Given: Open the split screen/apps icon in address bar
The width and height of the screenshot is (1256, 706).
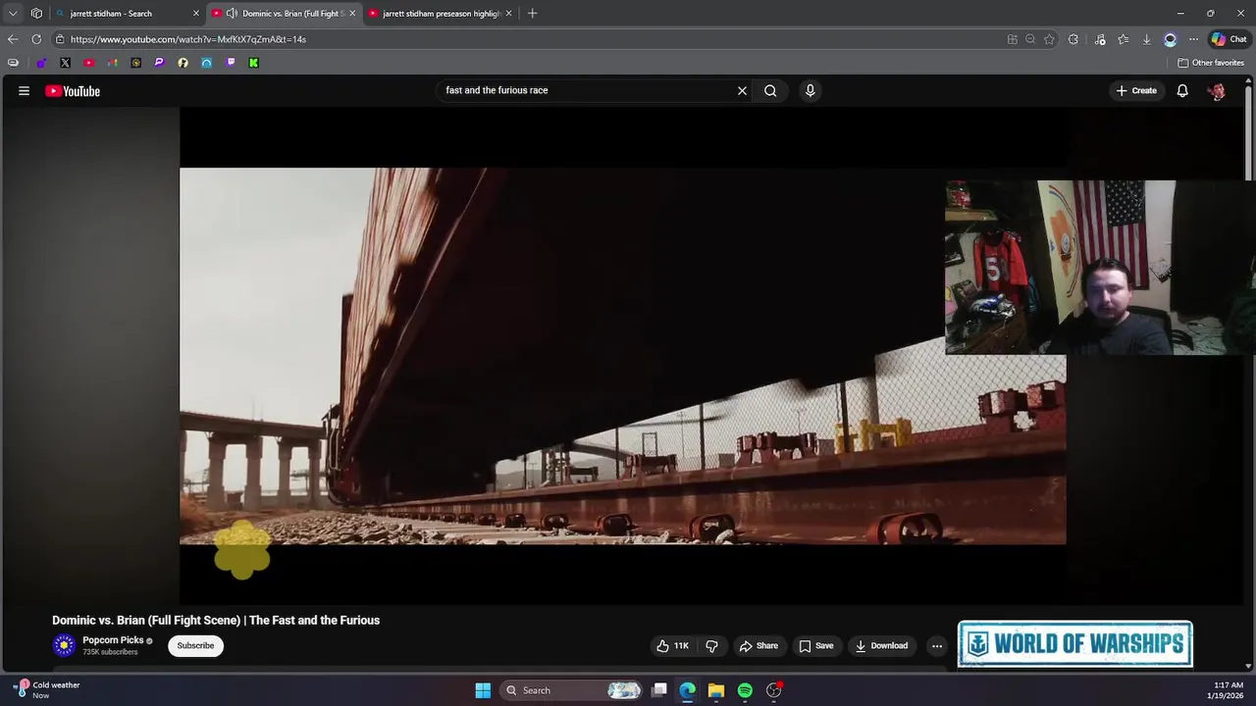Looking at the screenshot, I should [1012, 39].
